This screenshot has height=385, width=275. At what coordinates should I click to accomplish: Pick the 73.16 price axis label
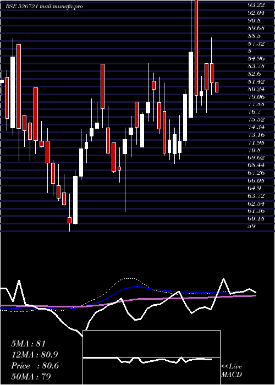[x=256, y=135]
